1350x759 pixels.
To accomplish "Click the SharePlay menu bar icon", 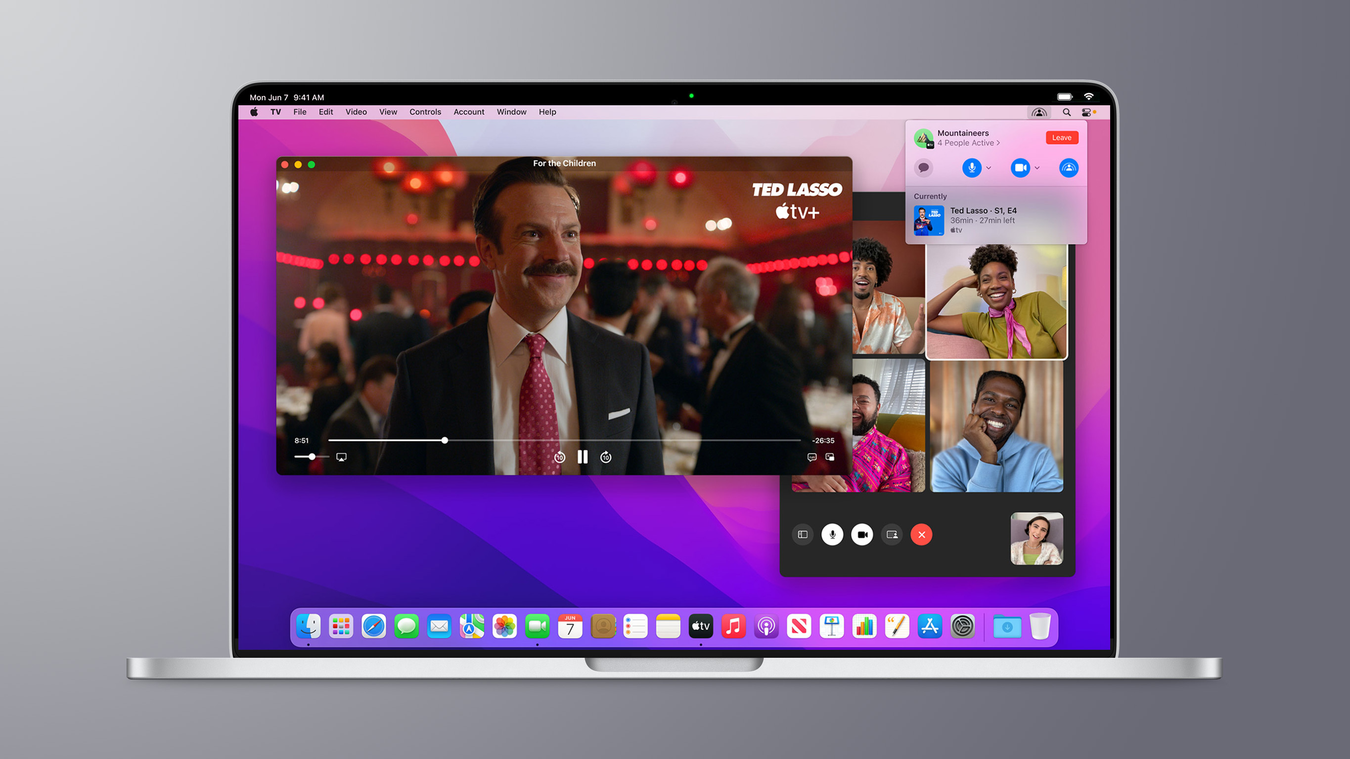I will pyautogui.click(x=1039, y=112).
